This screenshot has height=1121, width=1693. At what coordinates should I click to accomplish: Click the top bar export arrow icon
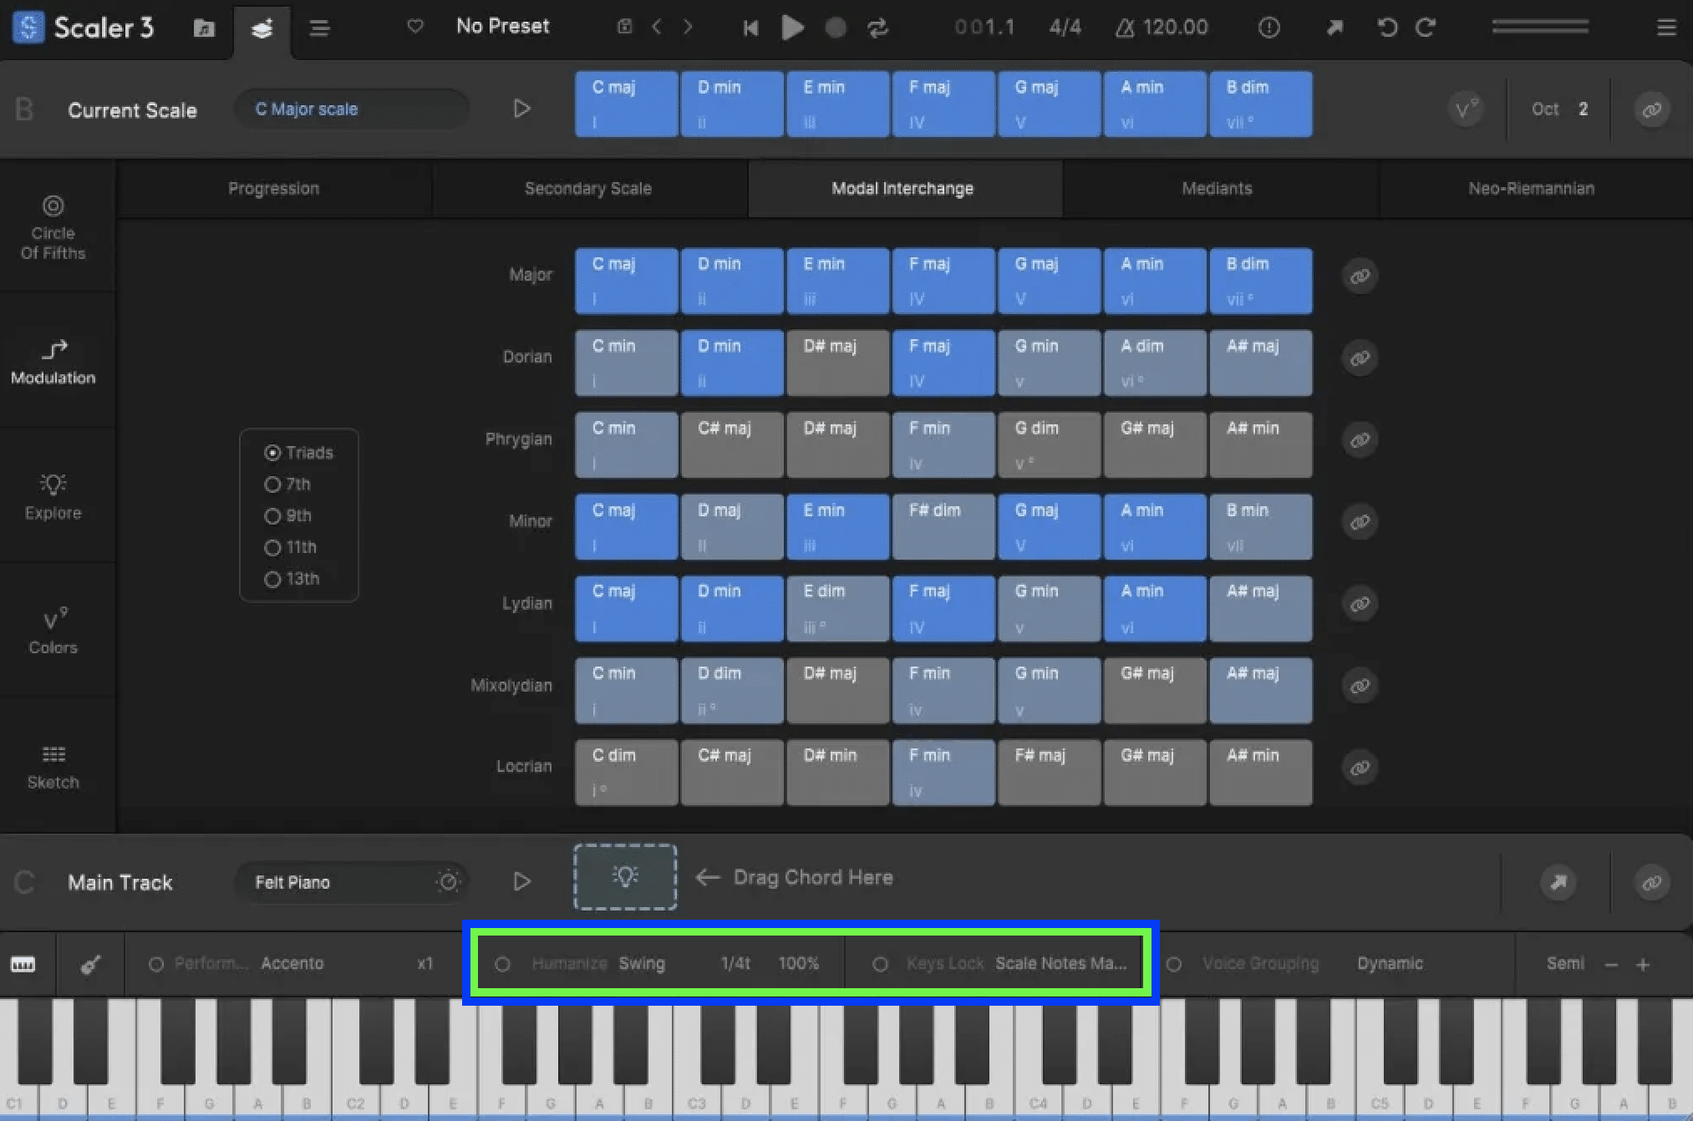click(1335, 28)
